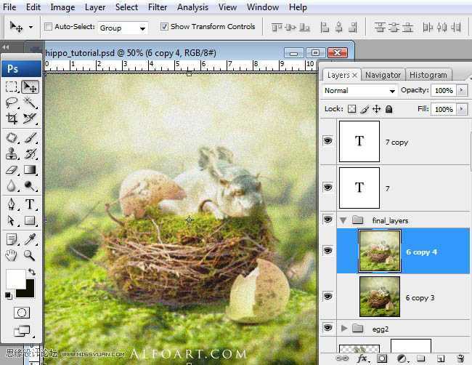Reset default foreground and background colors
472x365 pixels.
[9, 296]
